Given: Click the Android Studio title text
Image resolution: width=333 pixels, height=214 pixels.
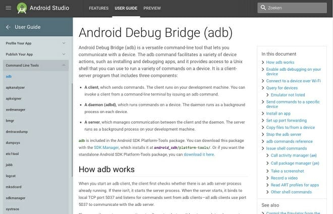Looking at the screenshot, I should point(49,8).
